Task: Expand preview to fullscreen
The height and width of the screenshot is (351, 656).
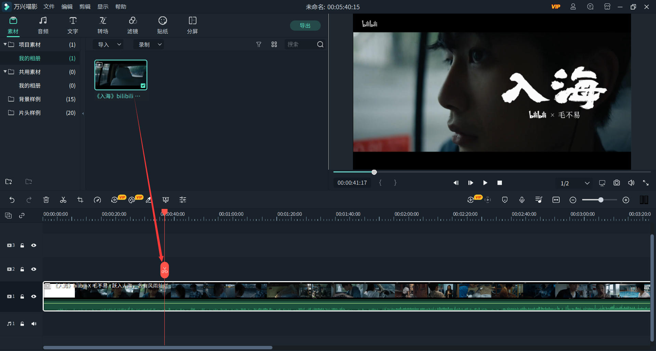Action: pyautogui.click(x=646, y=183)
